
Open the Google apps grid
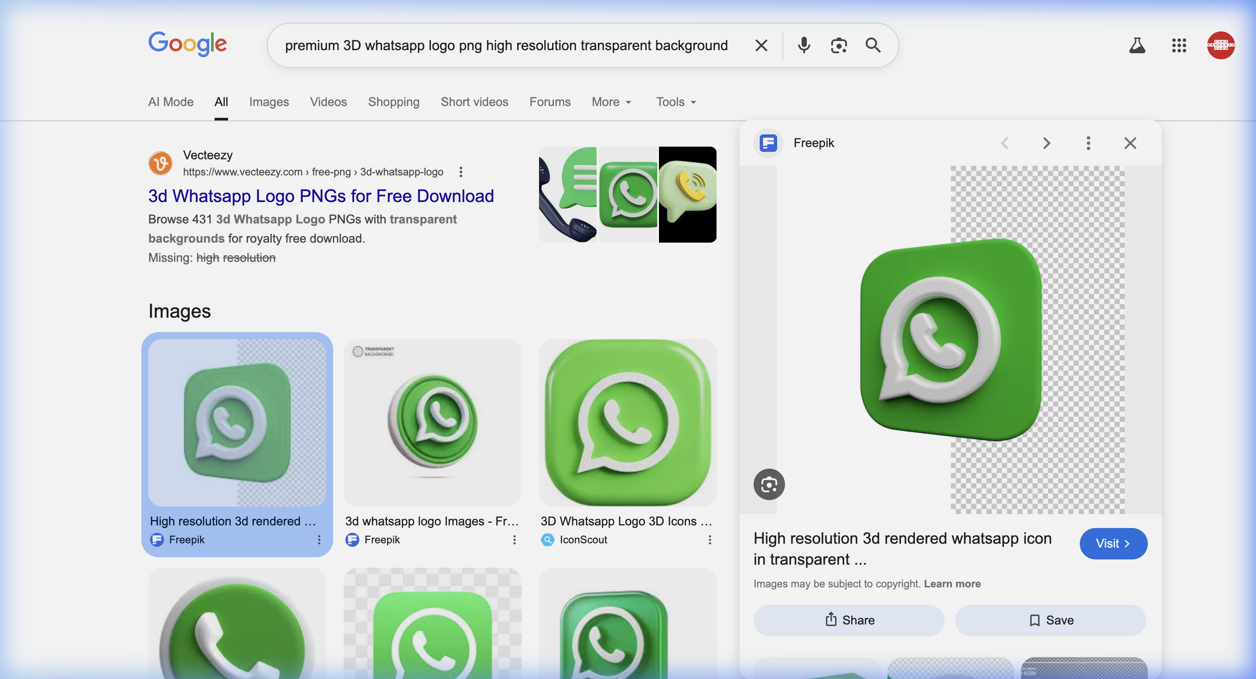[1179, 45]
